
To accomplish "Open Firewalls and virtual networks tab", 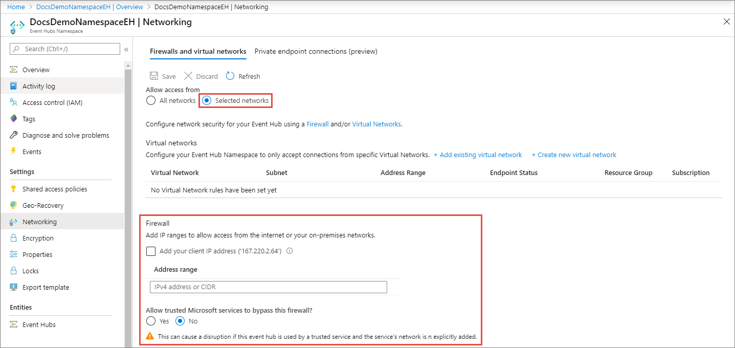I will [x=198, y=51].
